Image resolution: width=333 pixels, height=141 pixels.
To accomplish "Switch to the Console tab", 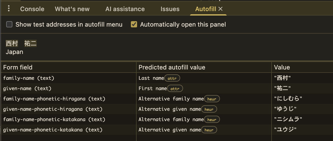I will click(32, 9).
